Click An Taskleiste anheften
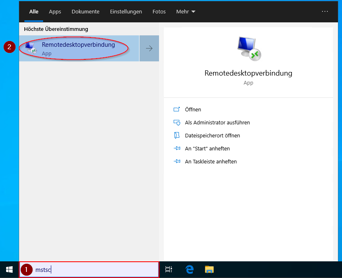 (x=211, y=161)
